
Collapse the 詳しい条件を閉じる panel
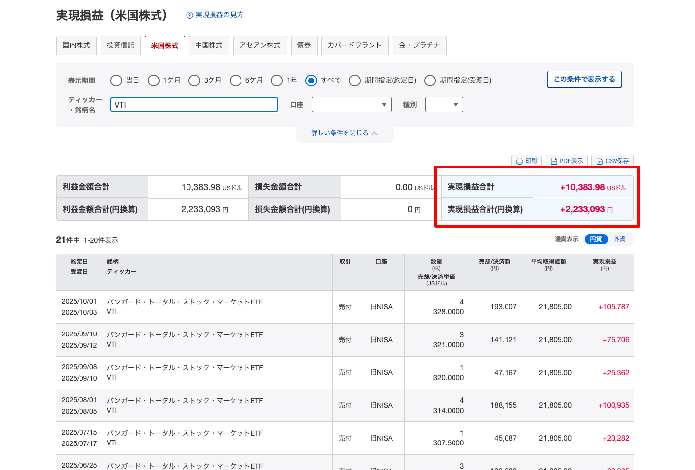tap(345, 133)
